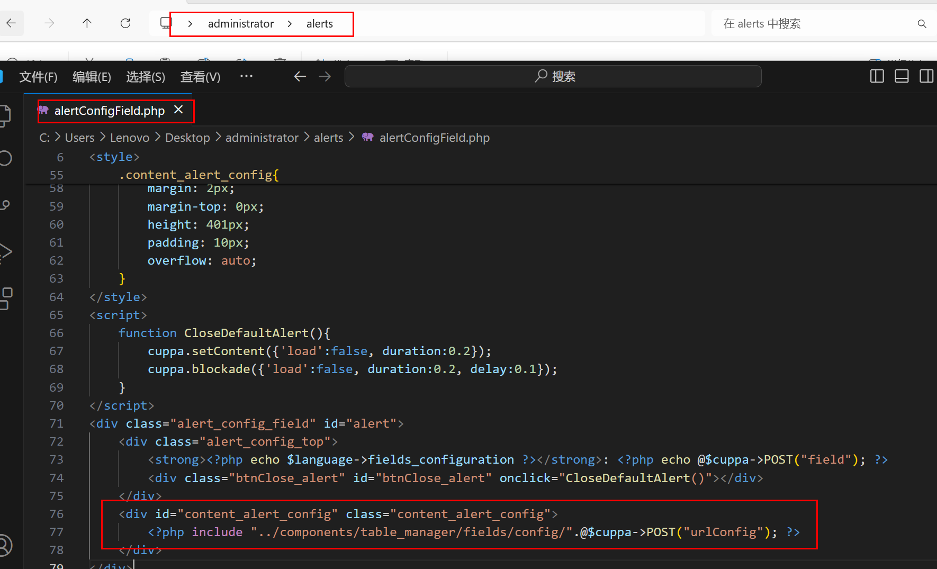Click cuppa.setContent code line
937x569 pixels.
click(320, 351)
